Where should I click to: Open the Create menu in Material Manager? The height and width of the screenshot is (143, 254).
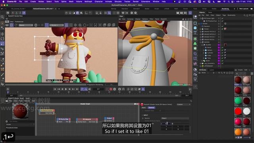(240, 70)
